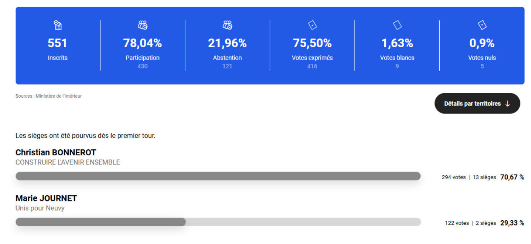Click the 21,96% Abstention figure
Viewport: 531px width, 244px height.
[227, 43]
